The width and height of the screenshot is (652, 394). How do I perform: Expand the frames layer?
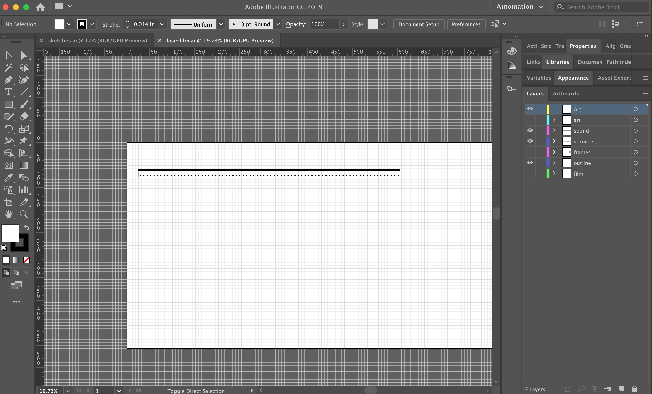[x=554, y=152]
